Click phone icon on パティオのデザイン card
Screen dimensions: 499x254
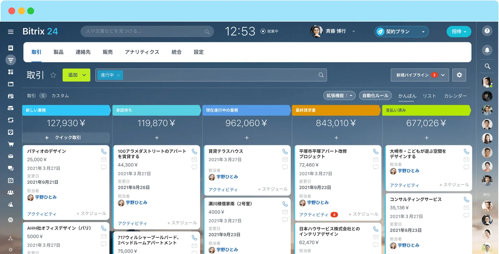(103, 151)
